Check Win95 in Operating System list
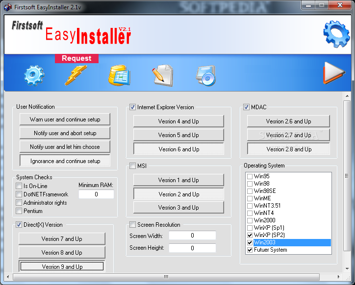The image size is (355, 285). pos(250,176)
